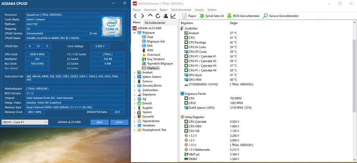
Task: Expand the İşletim Sistemi tree node
Action: (134, 77)
